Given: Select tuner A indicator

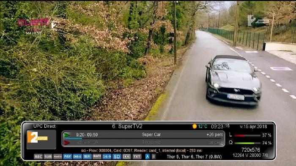Looking at the screenshot, I should (x=148, y=157).
